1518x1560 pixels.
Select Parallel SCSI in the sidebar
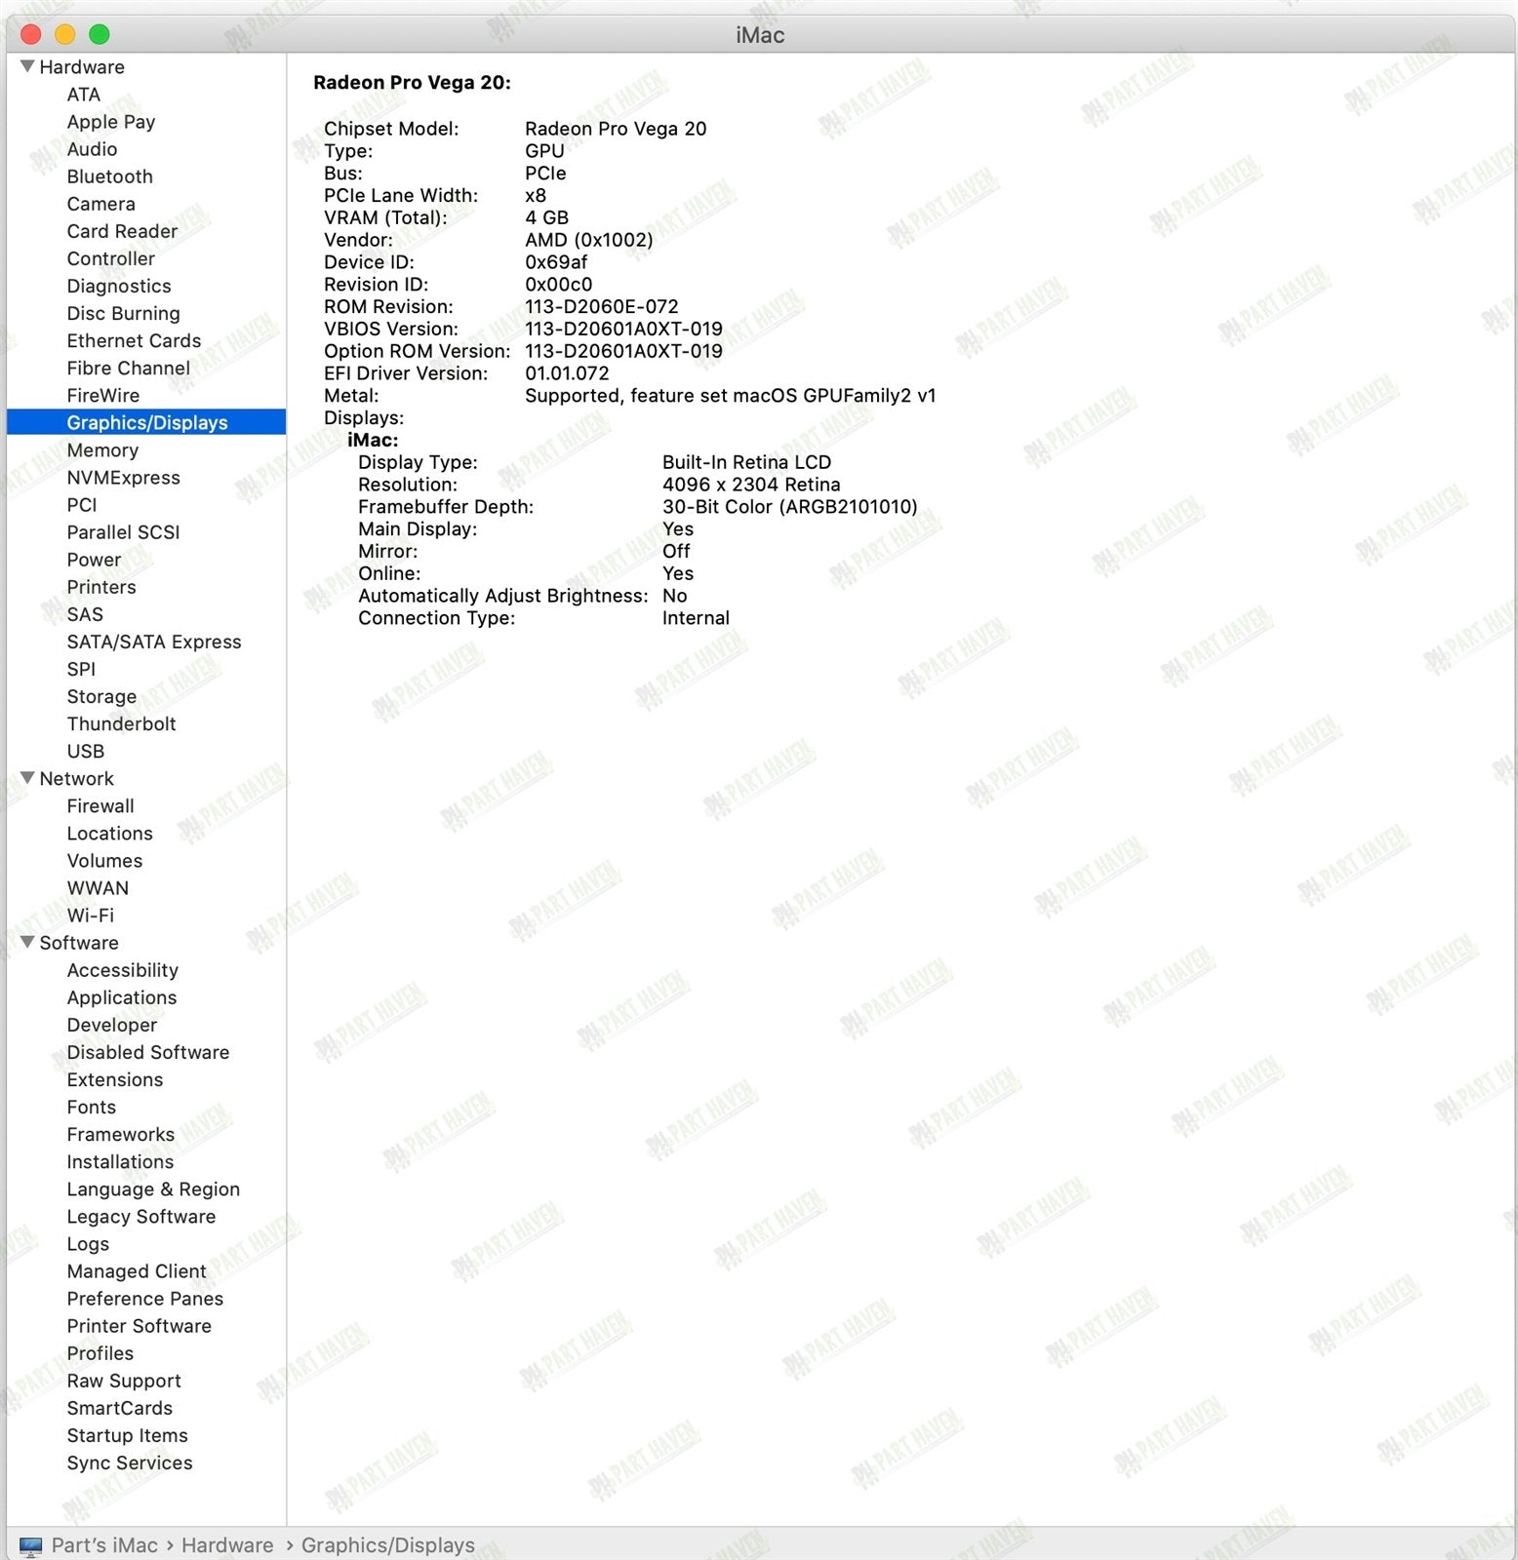(x=124, y=532)
